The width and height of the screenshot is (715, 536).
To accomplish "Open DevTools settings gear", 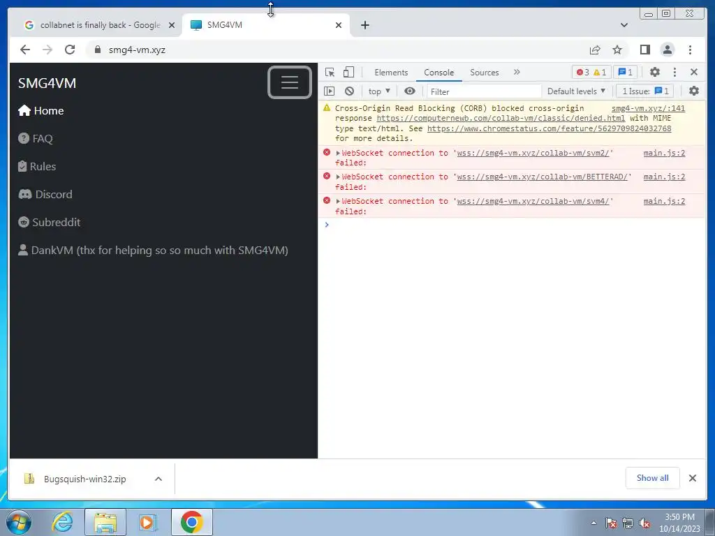I will pos(655,72).
